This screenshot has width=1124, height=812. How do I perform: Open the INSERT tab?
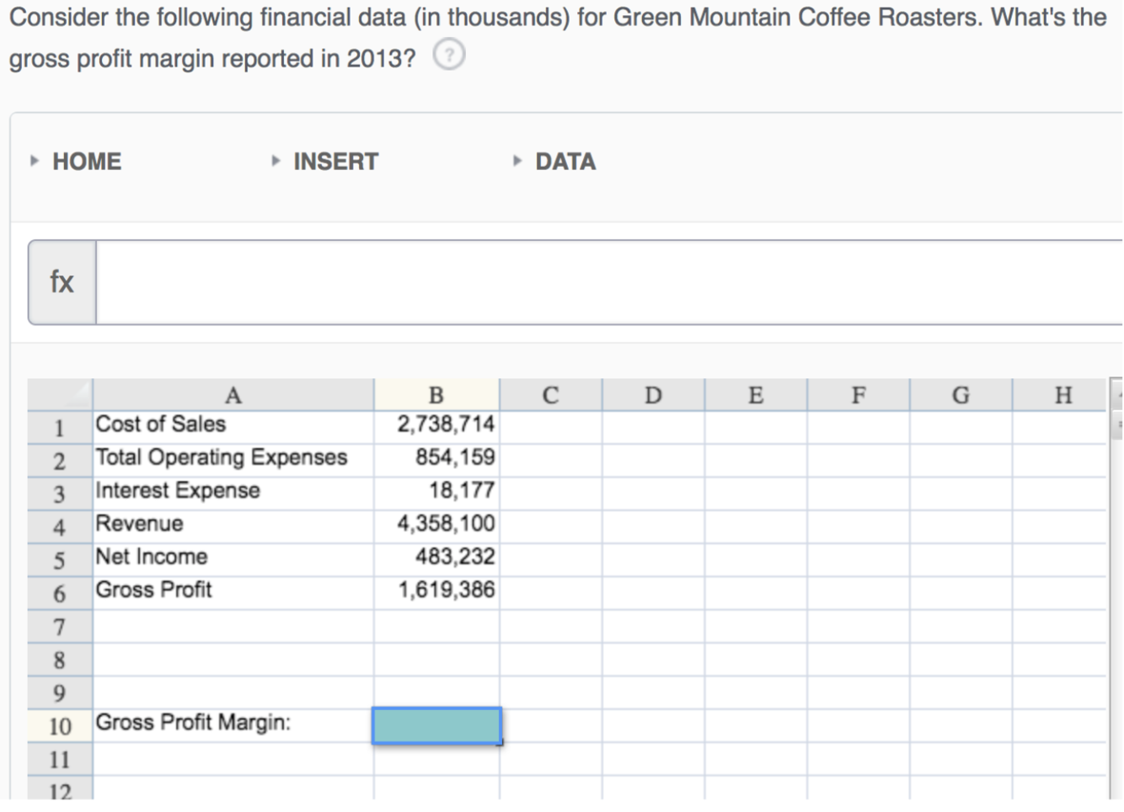[x=335, y=162]
